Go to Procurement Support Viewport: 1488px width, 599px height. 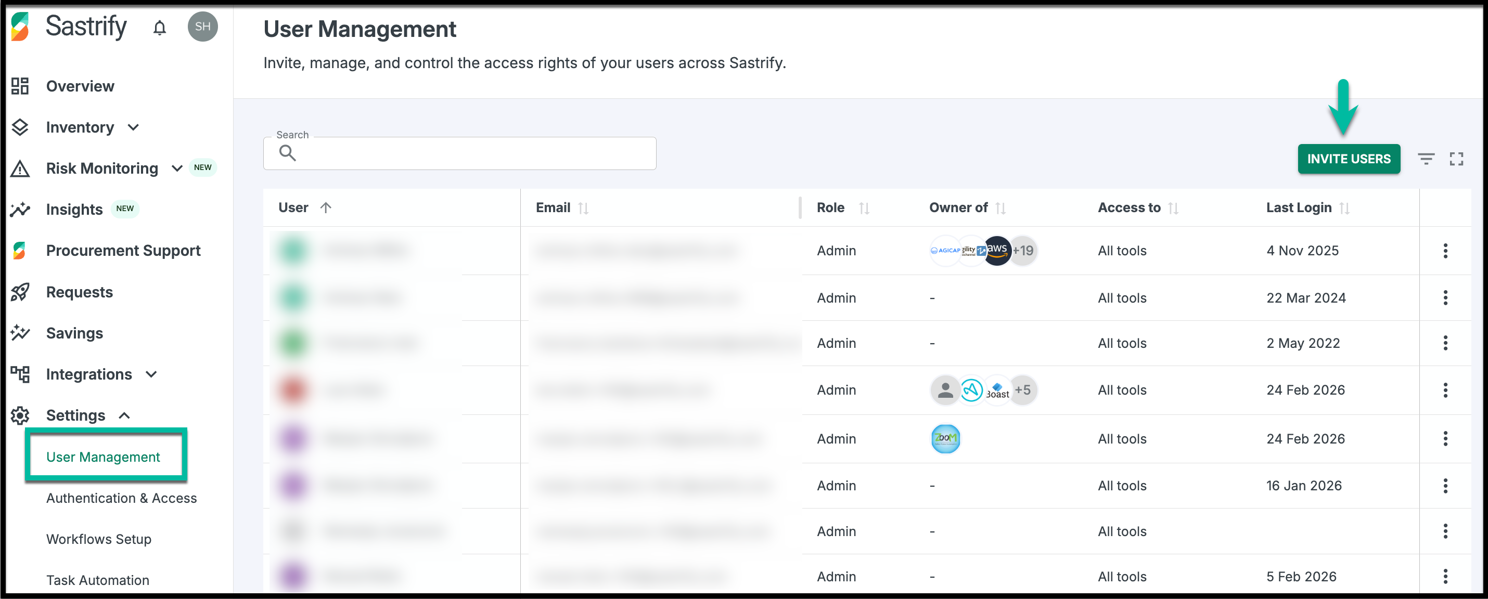coord(123,251)
